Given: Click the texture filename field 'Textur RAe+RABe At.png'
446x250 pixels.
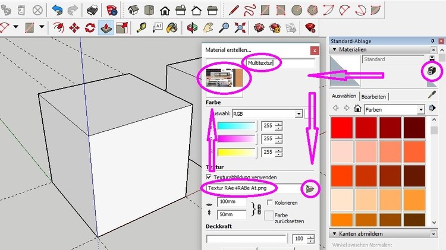Looking at the screenshot, I should point(255,188).
